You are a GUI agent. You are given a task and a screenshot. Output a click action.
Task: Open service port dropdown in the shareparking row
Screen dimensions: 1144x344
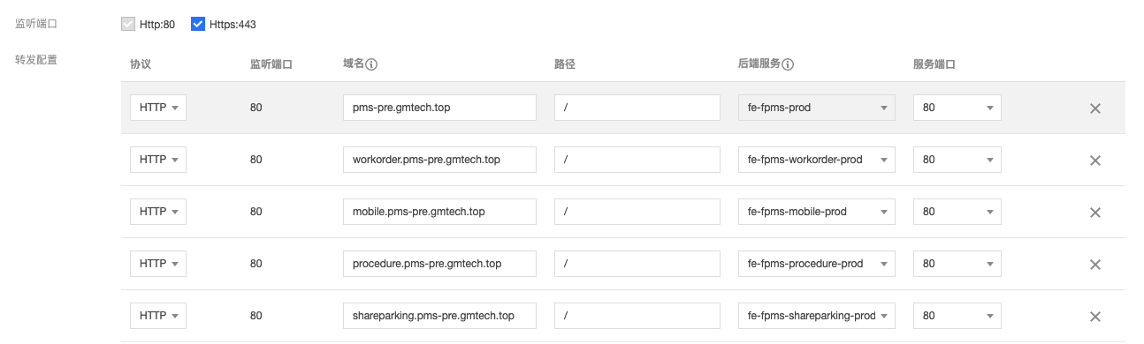pyautogui.click(x=957, y=316)
